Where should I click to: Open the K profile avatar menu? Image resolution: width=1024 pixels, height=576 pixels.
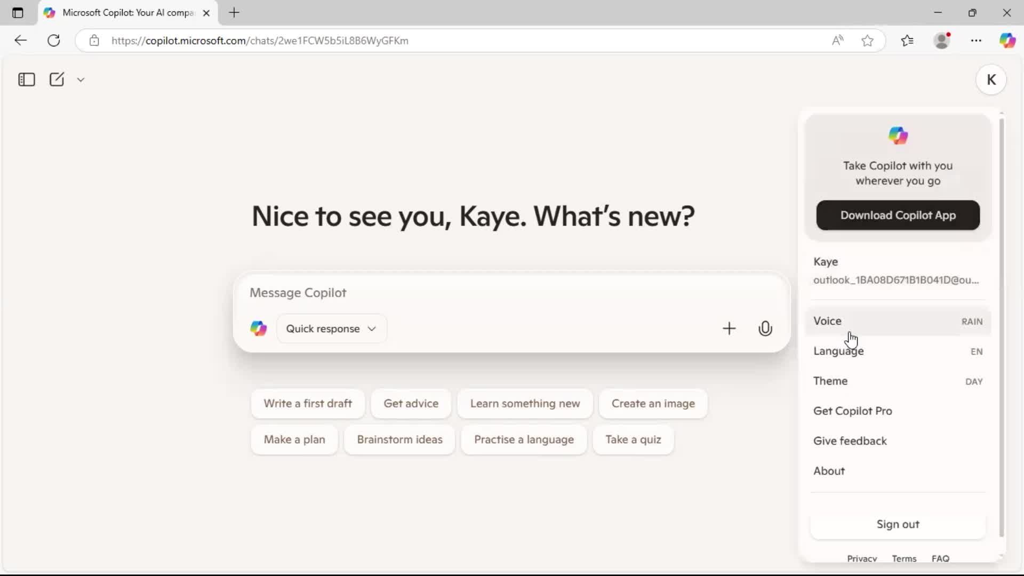coord(991,80)
